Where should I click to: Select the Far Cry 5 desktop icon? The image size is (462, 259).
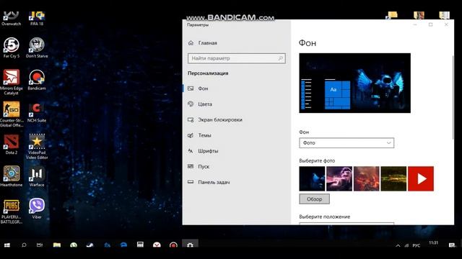pyautogui.click(x=12, y=47)
